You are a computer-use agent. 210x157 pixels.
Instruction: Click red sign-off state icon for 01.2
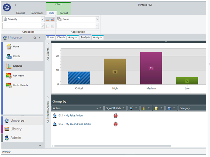point(115,124)
